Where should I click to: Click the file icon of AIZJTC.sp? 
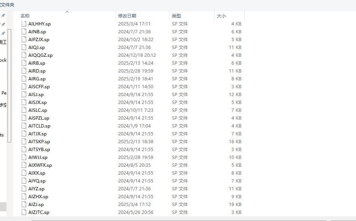click(24, 212)
